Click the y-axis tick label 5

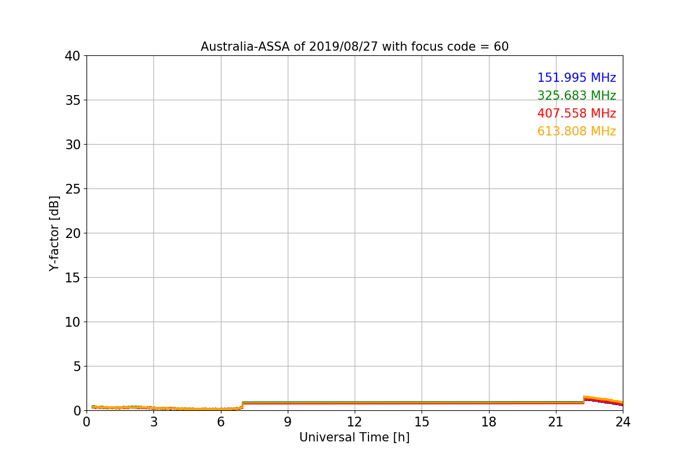click(77, 366)
